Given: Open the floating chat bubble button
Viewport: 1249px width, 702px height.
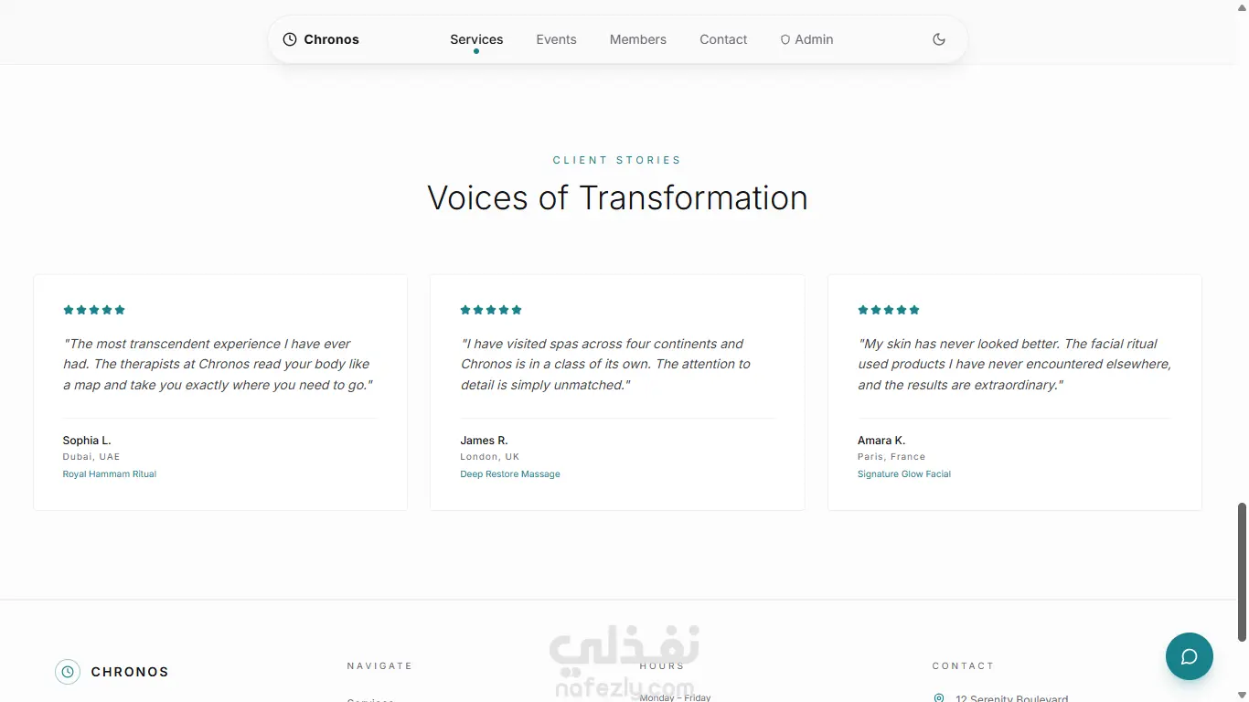Looking at the screenshot, I should pos(1189,656).
